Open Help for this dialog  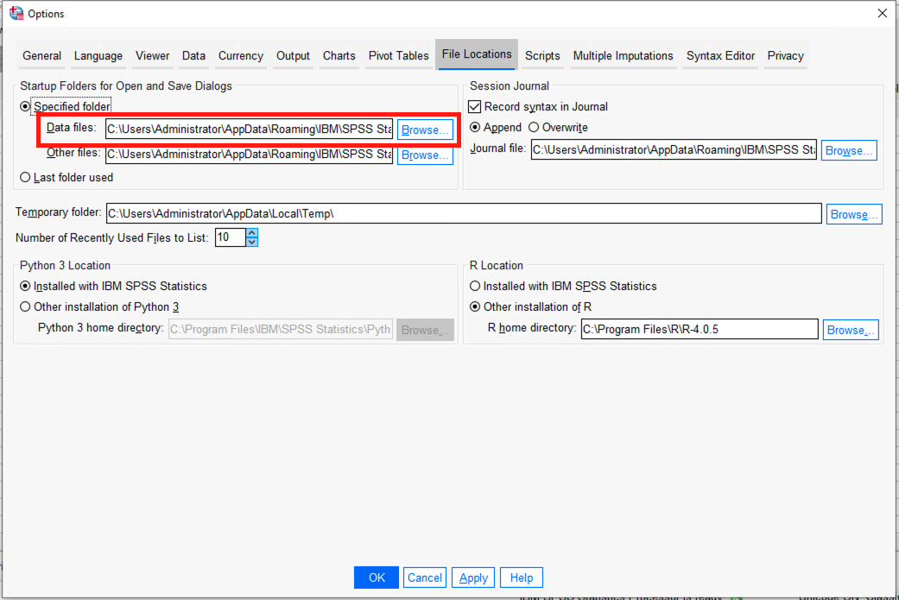521,578
